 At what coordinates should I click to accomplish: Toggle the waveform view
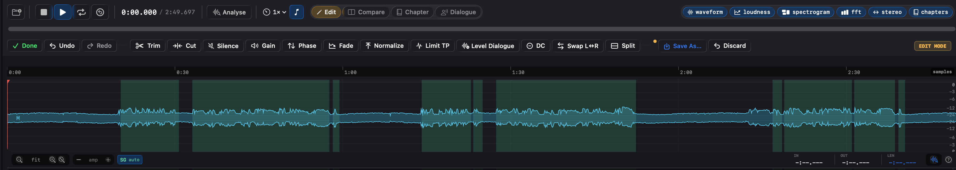pos(705,12)
